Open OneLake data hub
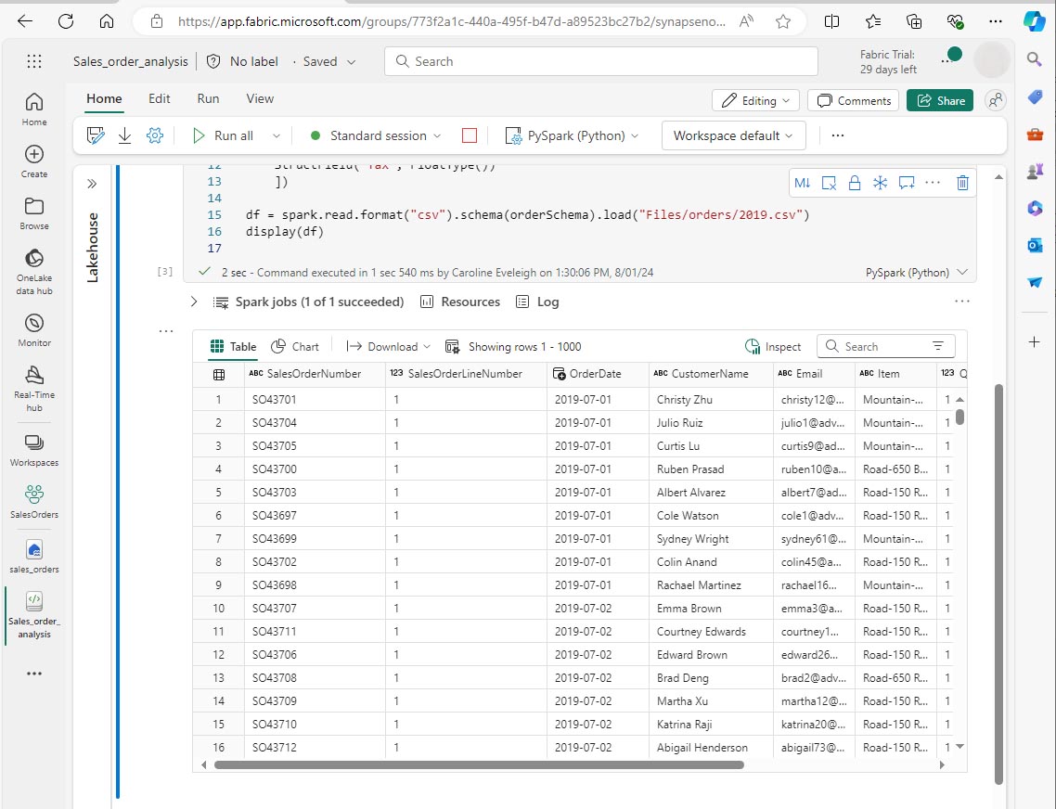Image resolution: width=1056 pixels, height=809 pixels. coord(34,272)
